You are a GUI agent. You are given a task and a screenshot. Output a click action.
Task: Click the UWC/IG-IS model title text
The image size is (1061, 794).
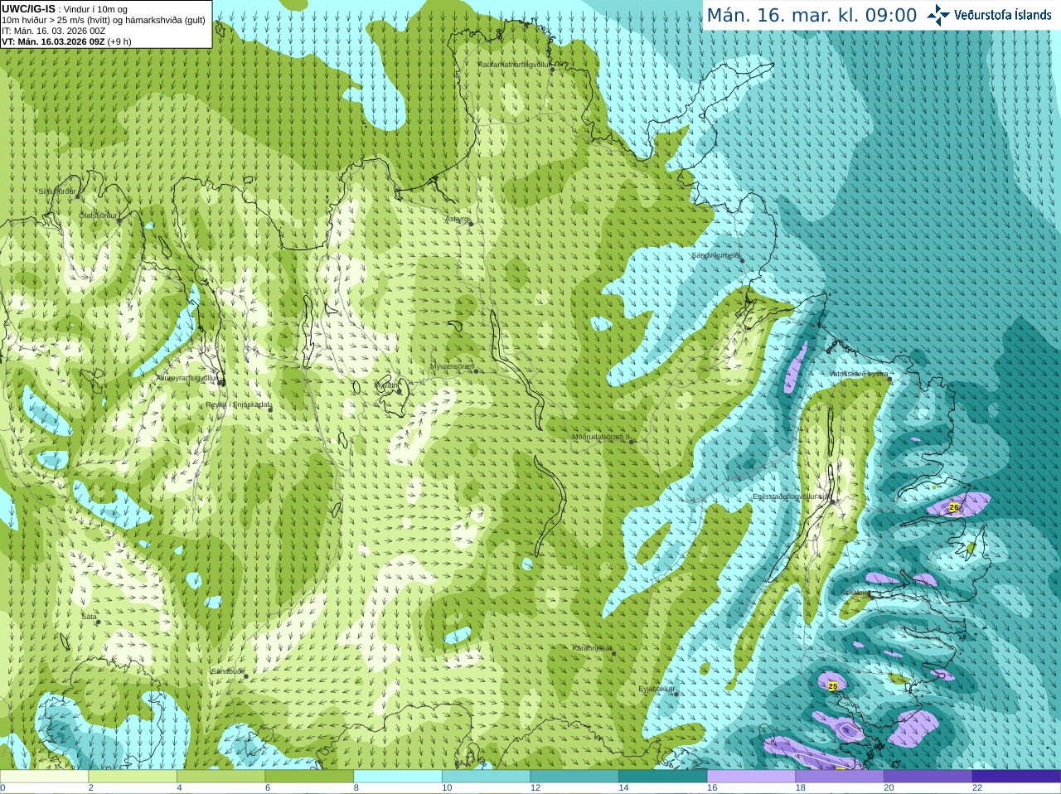(28, 9)
